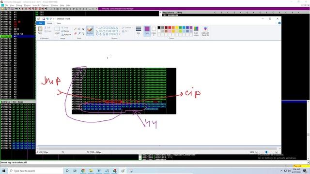The image size is (310, 174).
Task: Click the Paint zoom in plus button
Action: tap(276, 152)
